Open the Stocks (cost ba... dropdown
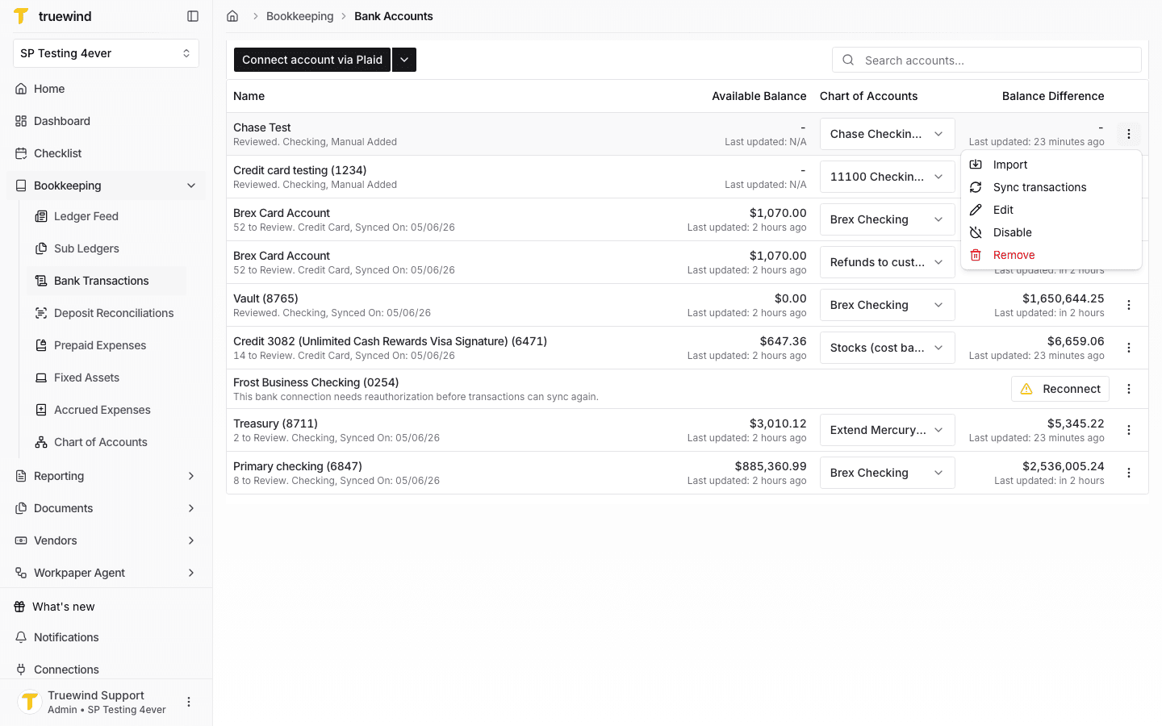Viewport: 1162px width, 726px height. pos(888,348)
